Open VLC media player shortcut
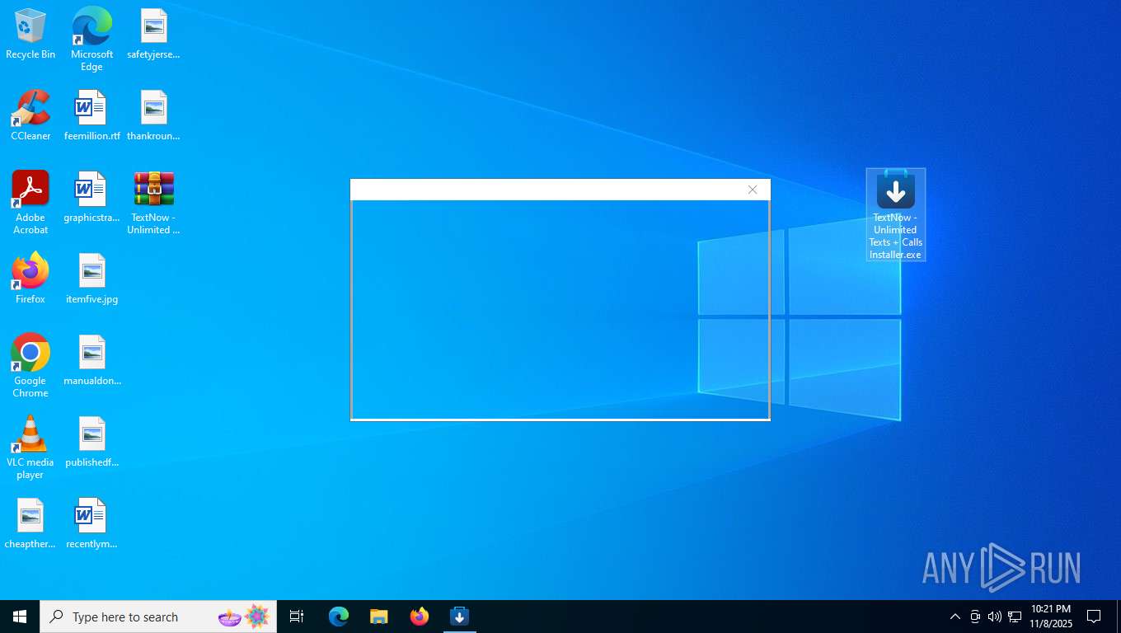 click(30, 448)
